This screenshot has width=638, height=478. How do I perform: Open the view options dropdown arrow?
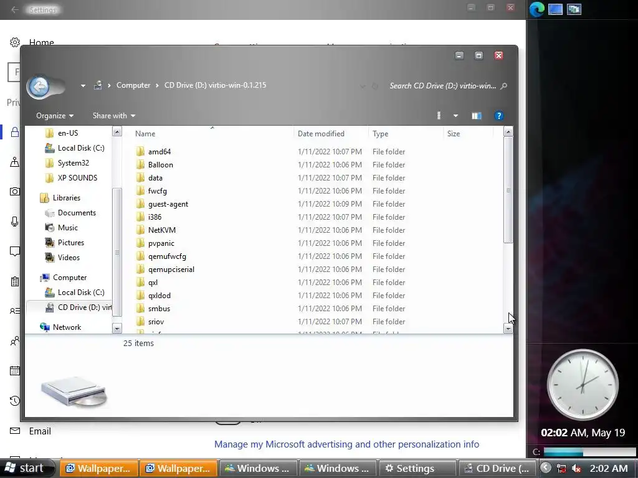455,116
